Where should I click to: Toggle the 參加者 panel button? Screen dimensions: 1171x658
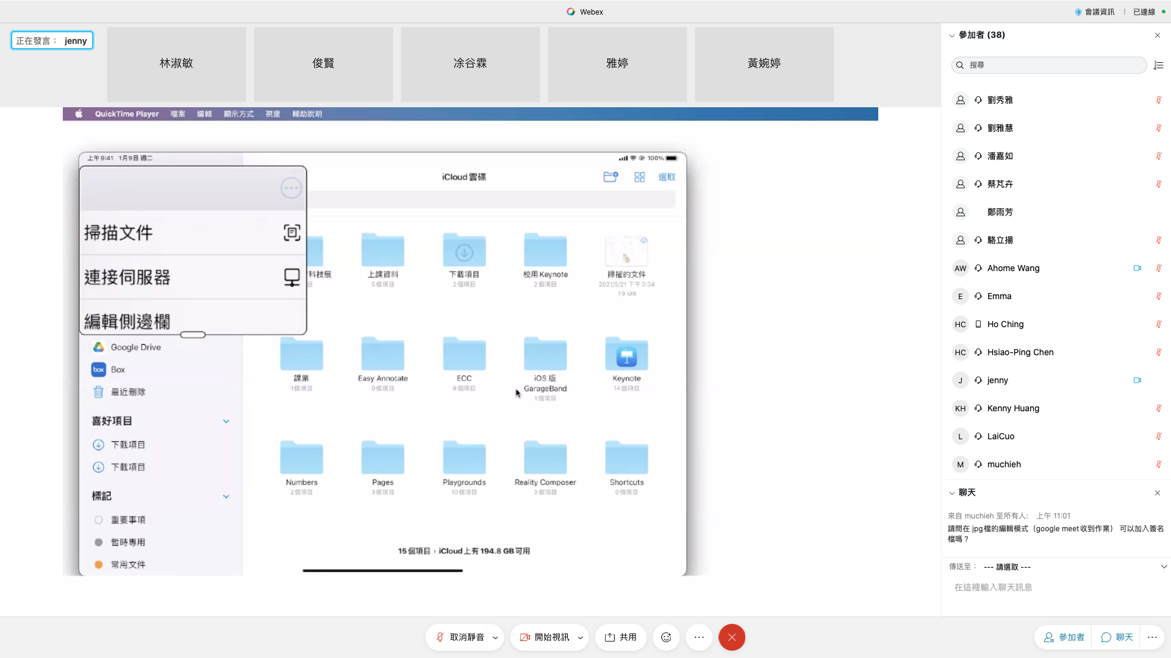click(1064, 637)
